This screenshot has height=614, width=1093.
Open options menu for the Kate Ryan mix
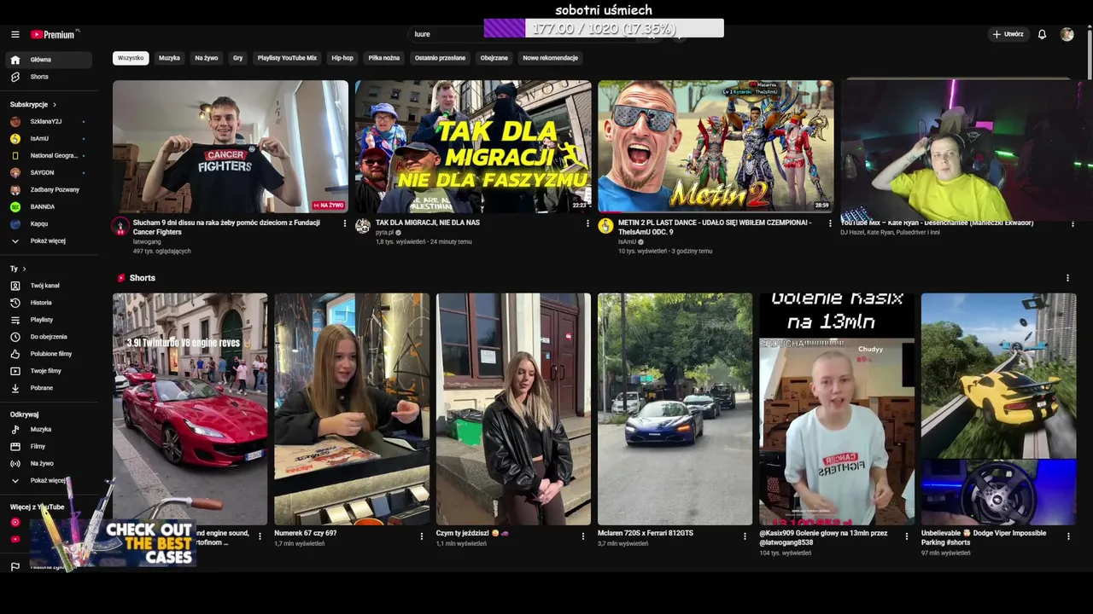(x=1073, y=223)
